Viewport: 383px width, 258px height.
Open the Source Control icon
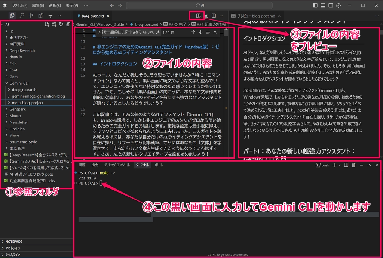(31, 16)
